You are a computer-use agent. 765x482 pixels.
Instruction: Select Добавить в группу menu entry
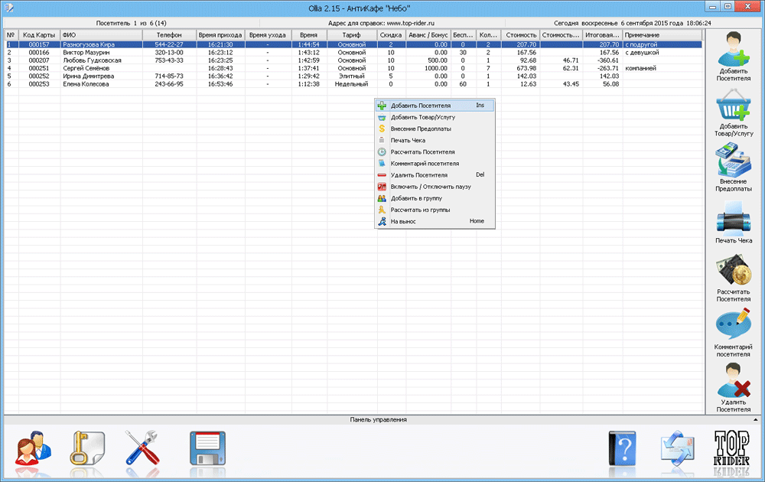pyautogui.click(x=435, y=198)
